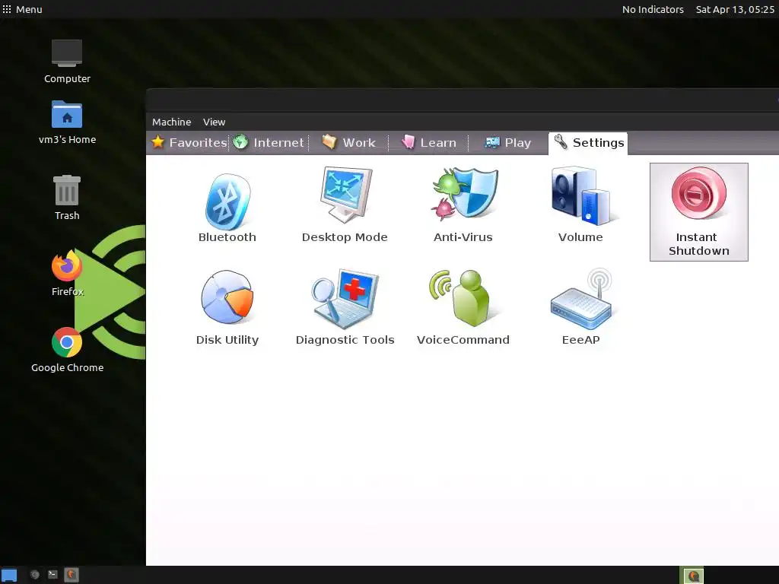Image resolution: width=779 pixels, height=584 pixels.
Task: Click the green tray icon bottom right
Action: click(694, 576)
